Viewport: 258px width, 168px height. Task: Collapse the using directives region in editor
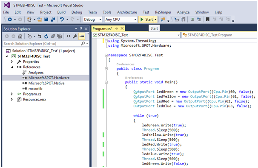click(x=106, y=41)
